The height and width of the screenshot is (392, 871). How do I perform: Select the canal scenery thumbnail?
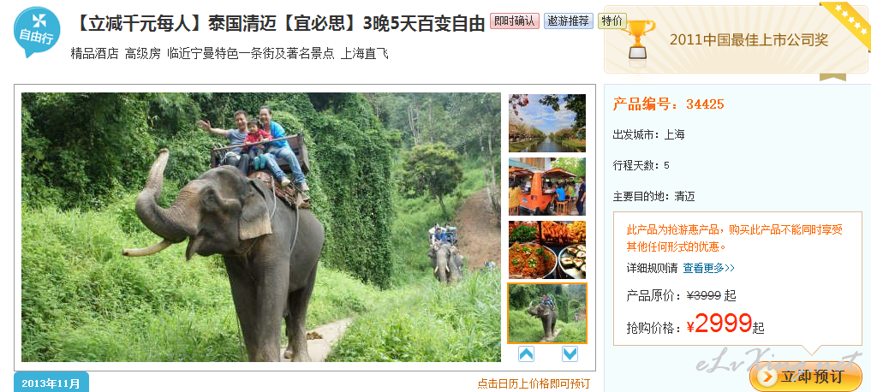coord(547,122)
